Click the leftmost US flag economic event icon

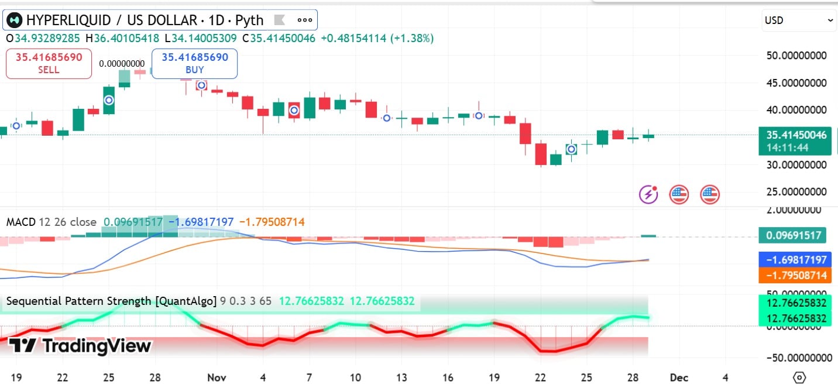pos(679,194)
